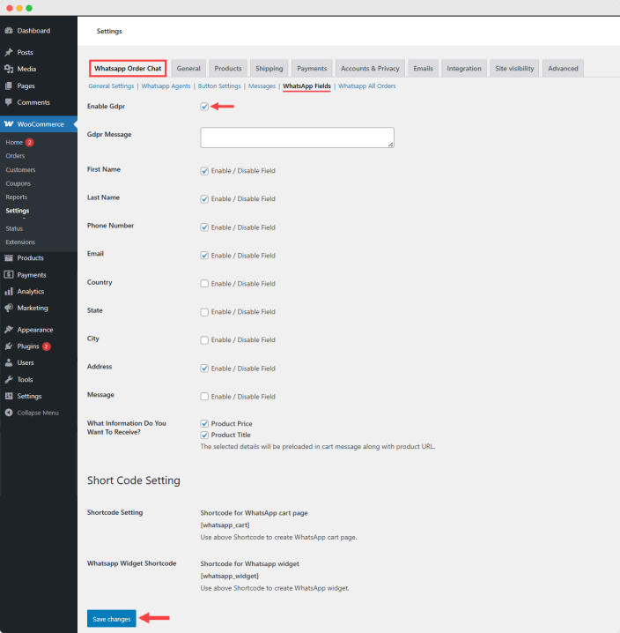Screen dimensions: 620x633
Task: Enable the Message field checkbox
Action: coord(204,397)
